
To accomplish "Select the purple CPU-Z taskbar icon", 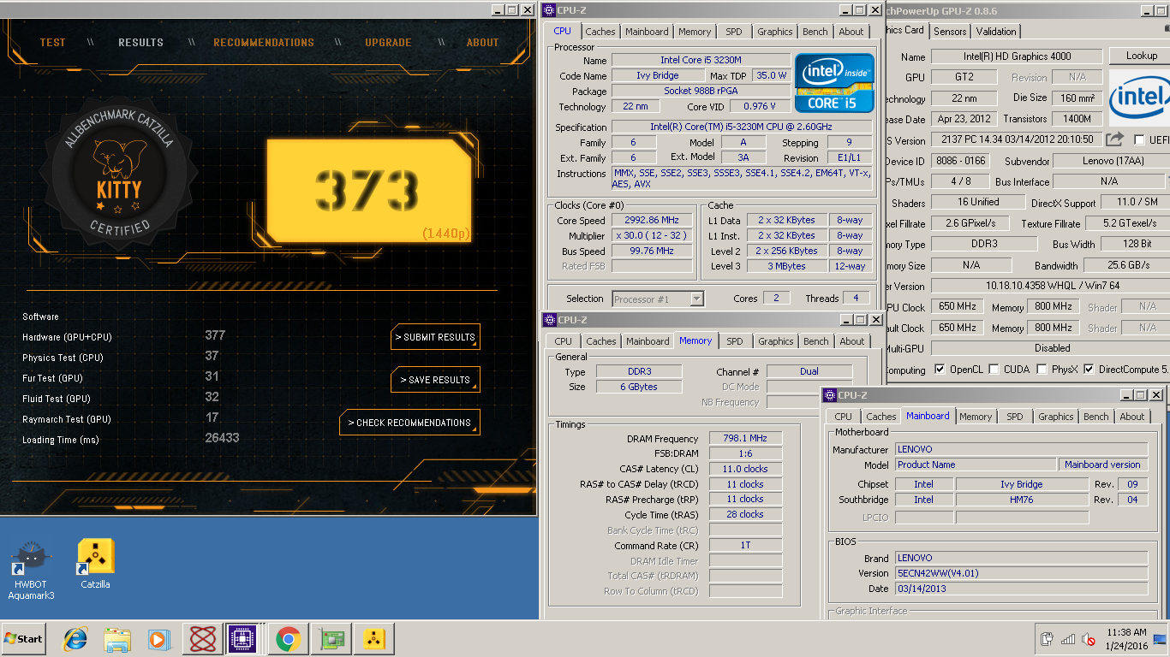I will [243, 639].
